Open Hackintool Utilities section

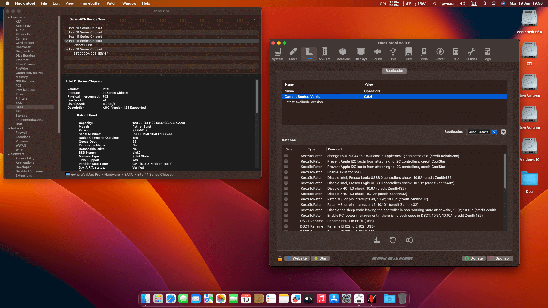pos(471,54)
